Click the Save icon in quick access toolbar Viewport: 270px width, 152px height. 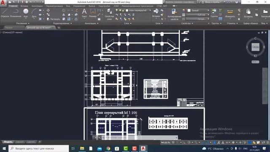coord(18,2)
